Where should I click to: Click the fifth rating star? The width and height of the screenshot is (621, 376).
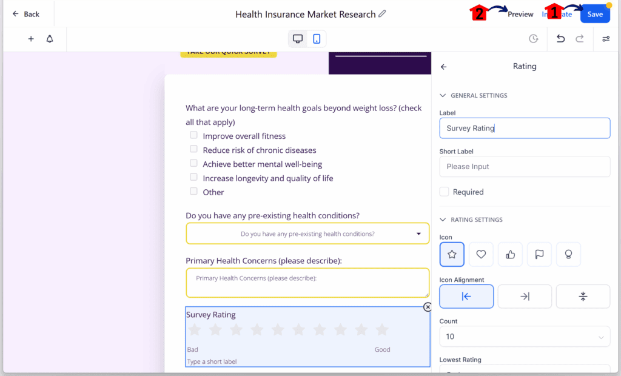[x=278, y=330]
